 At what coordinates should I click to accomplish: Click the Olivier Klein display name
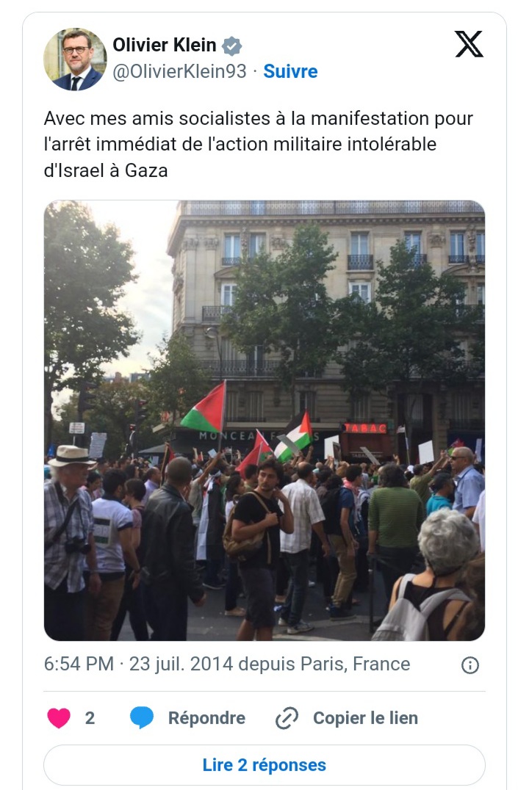pyautogui.click(x=165, y=45)
